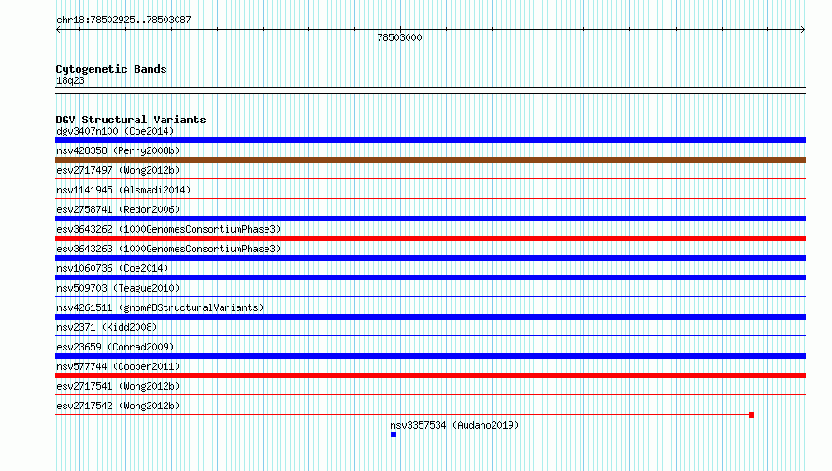Select the blue esv2758741 variant bar

[x=430, y=219]
